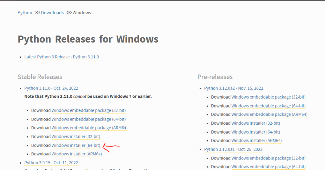Click the 'Python Releases for Windows' heading

tap(88, 39)
